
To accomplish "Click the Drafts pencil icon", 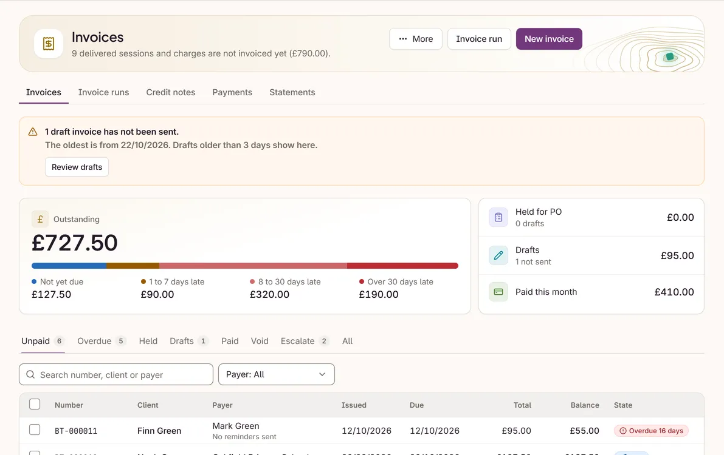I will pos(498,255).
